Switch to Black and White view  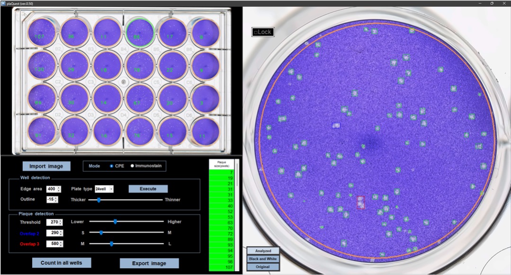point(263,259)
